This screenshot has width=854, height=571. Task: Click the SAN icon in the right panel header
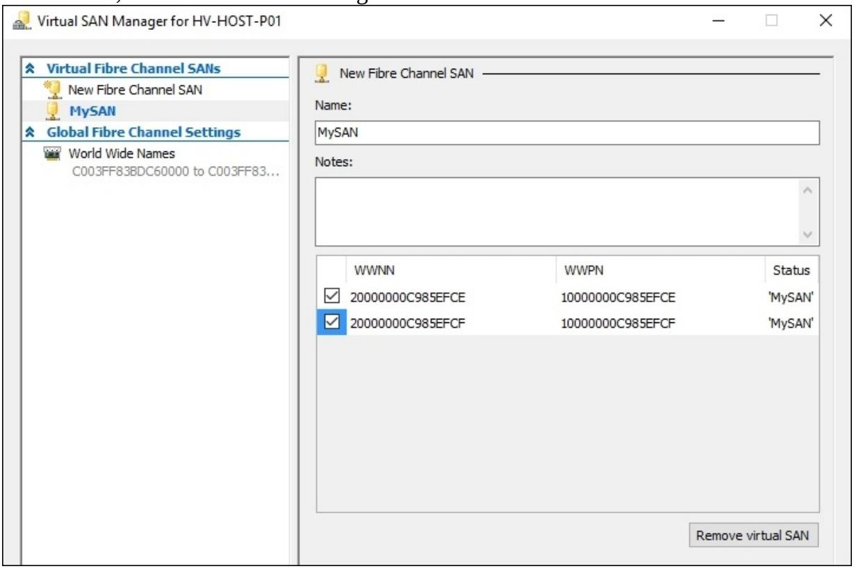322,74
